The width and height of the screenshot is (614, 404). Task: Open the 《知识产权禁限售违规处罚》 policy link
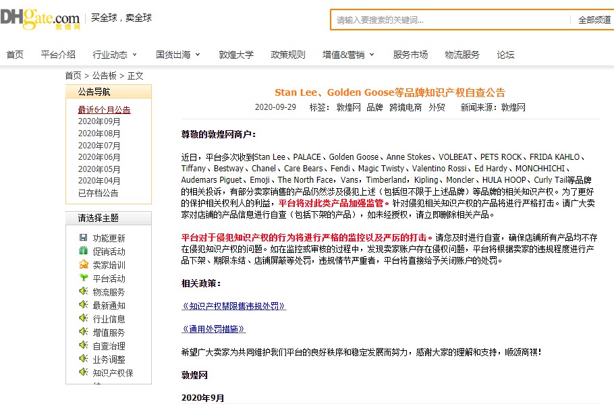pyautogui.click(x=233, y=306)
